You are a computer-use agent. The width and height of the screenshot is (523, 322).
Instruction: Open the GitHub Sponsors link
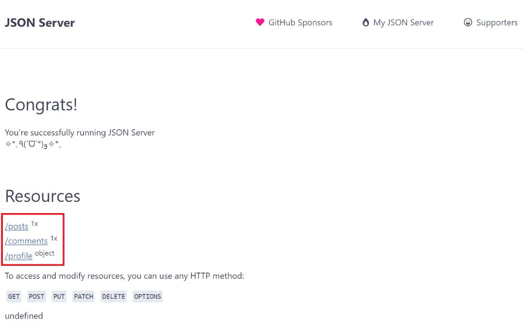[x=300, y=22]
